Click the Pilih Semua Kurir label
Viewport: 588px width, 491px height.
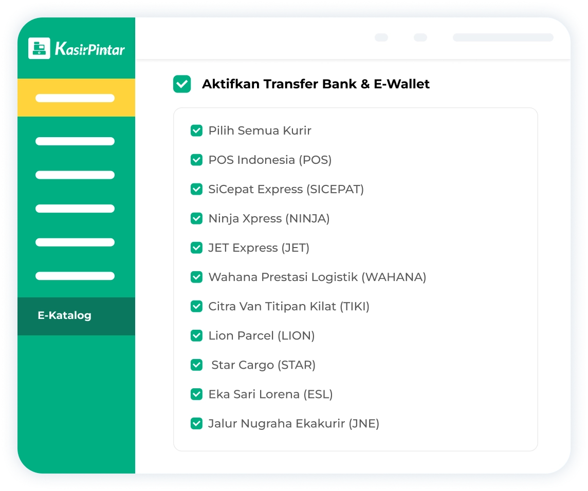coord(260,130)
